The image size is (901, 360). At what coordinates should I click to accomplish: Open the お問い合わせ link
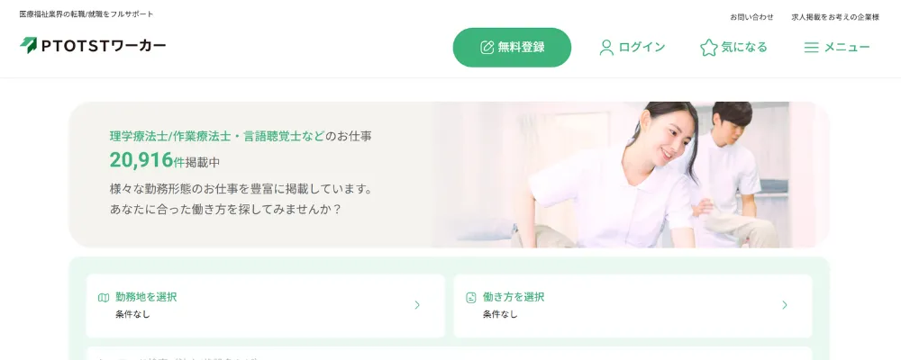[751, 17]
